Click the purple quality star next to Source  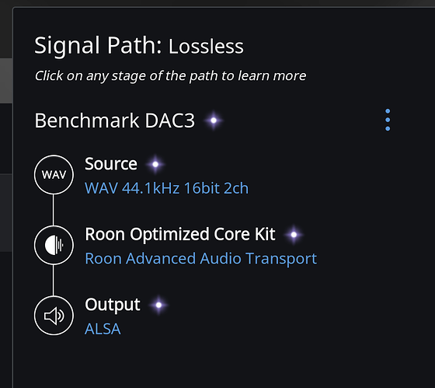click(x=155, y=164)
